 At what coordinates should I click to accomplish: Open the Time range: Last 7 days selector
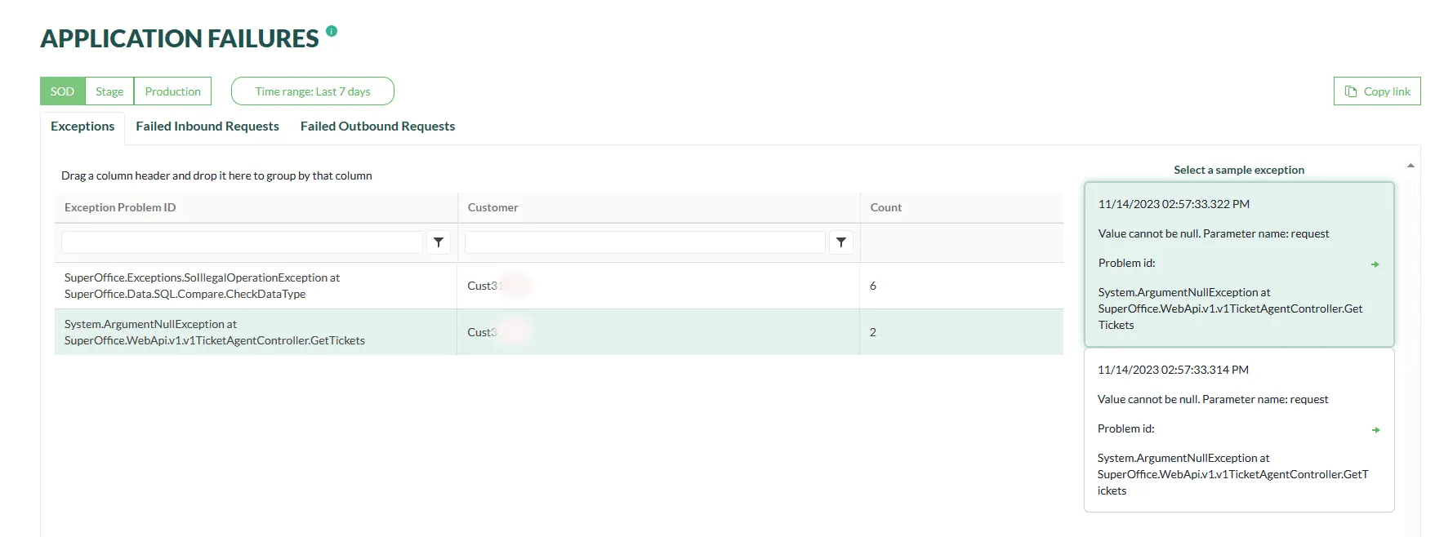pos(312,91)
